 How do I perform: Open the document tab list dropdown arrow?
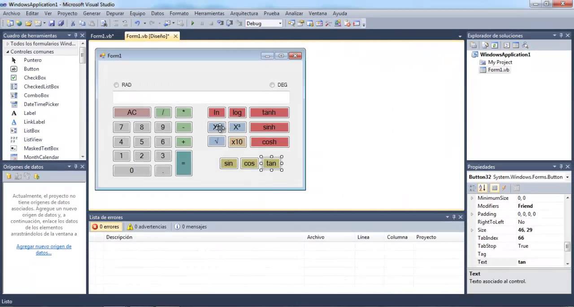click(460, 36)
